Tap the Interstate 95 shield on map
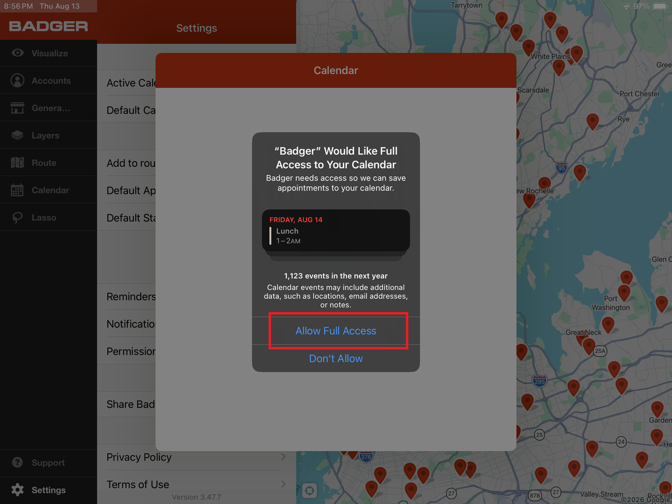Viewport: 672px width, 504px height. tap(561, 167)
